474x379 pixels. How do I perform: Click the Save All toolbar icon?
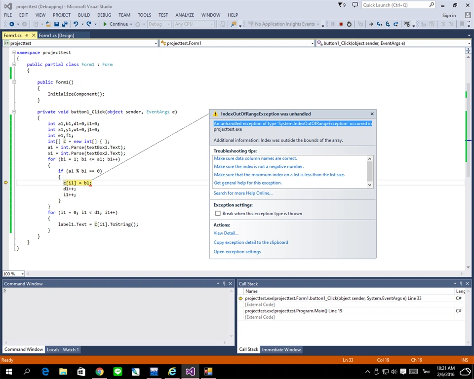point(64,24)
